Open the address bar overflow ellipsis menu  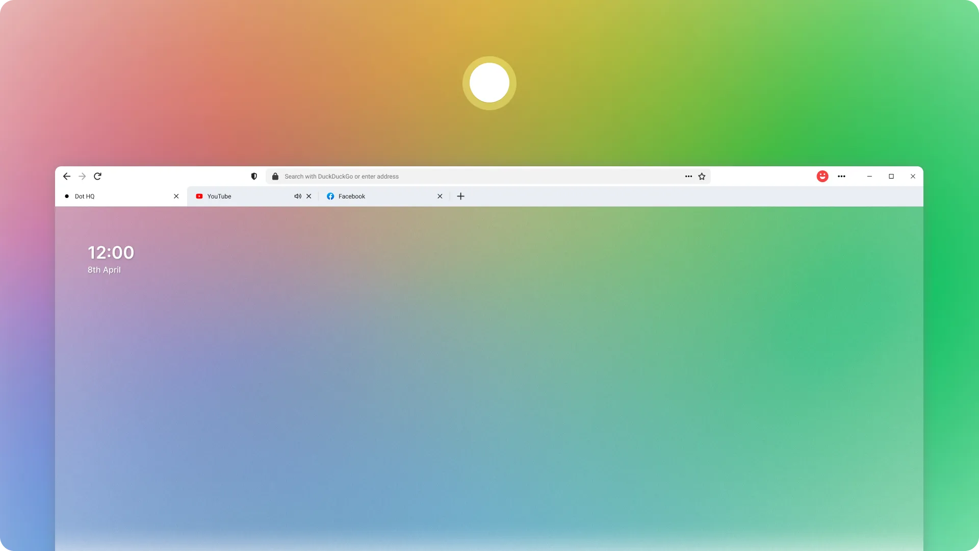point(688,176)
